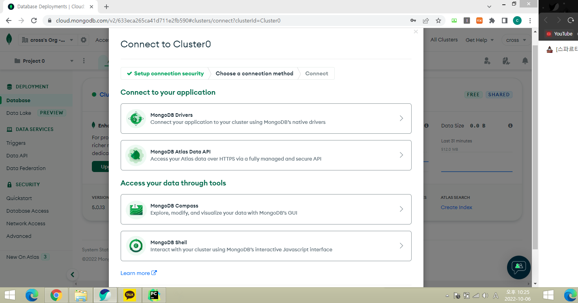578x303 pixels.
Task: Click the All Clusters link
Action: point(444,39)
